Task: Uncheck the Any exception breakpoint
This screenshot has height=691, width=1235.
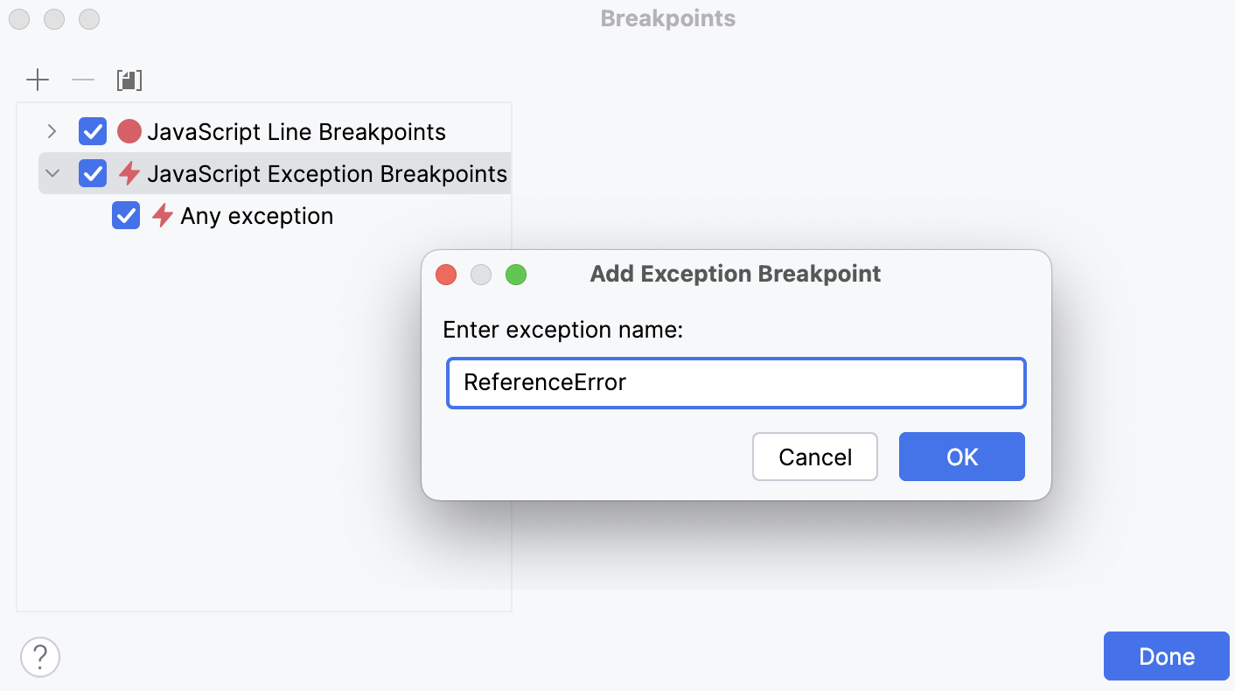Action: (x=125, y=216)
